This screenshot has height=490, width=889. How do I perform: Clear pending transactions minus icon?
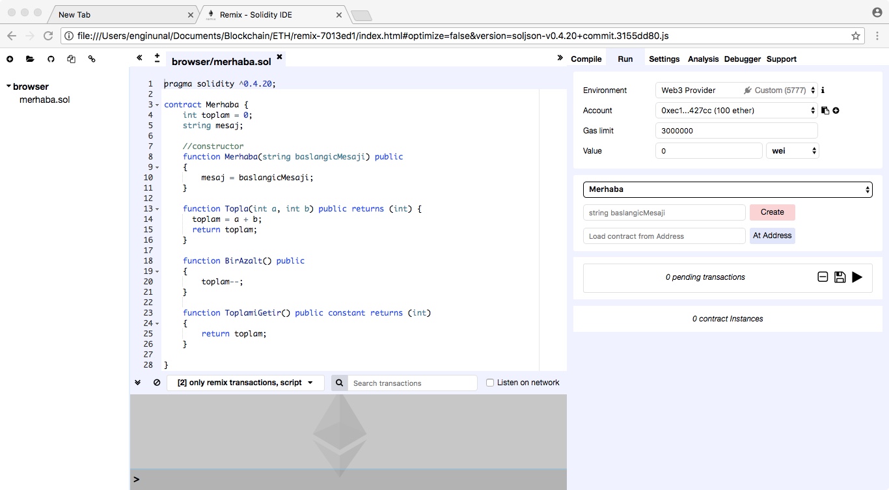coord(823,277)
